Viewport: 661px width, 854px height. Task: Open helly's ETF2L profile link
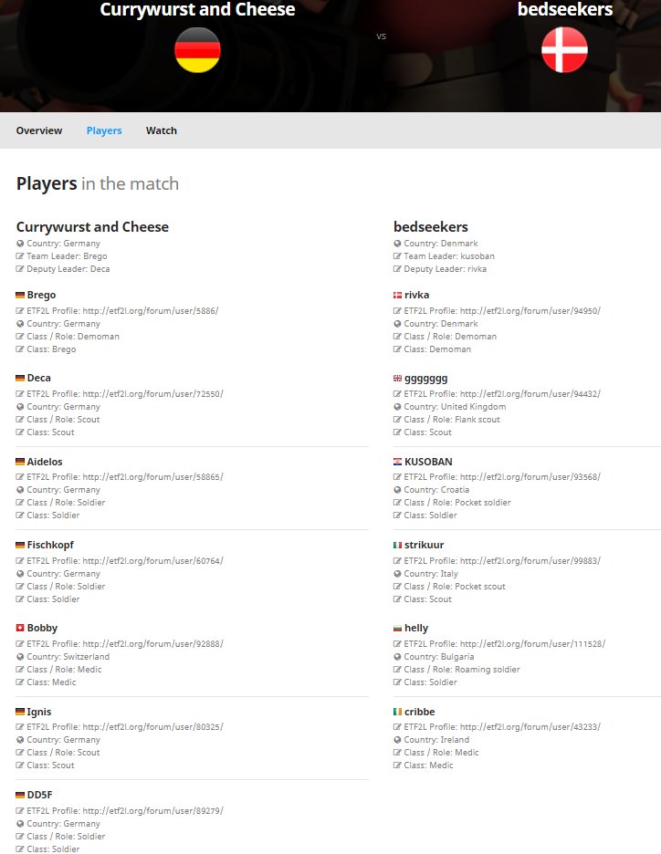coord(532,644)
